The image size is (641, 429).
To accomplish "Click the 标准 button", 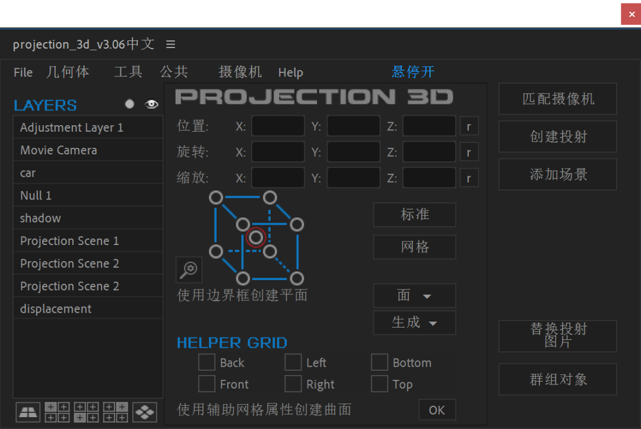I will tap(414, 215).
